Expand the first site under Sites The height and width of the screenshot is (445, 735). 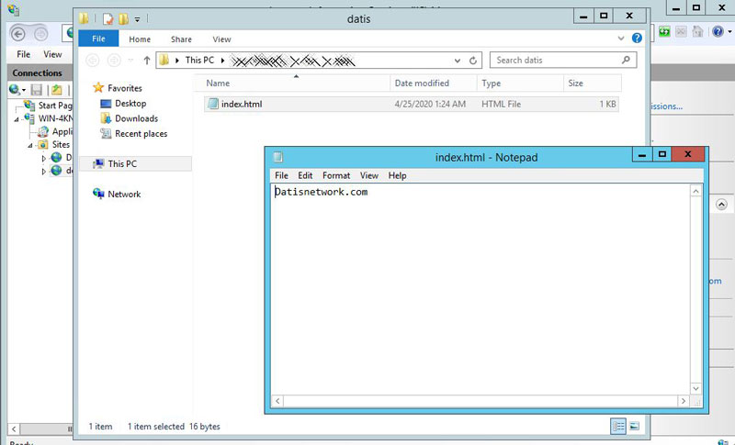tap(43, 158)
